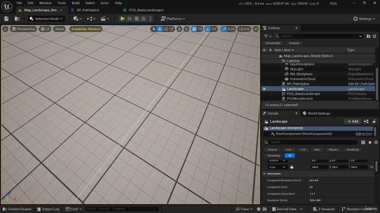This screenshot has width=380, height=213.
Task: Open the File menu
Action: [x=19, y=3]
